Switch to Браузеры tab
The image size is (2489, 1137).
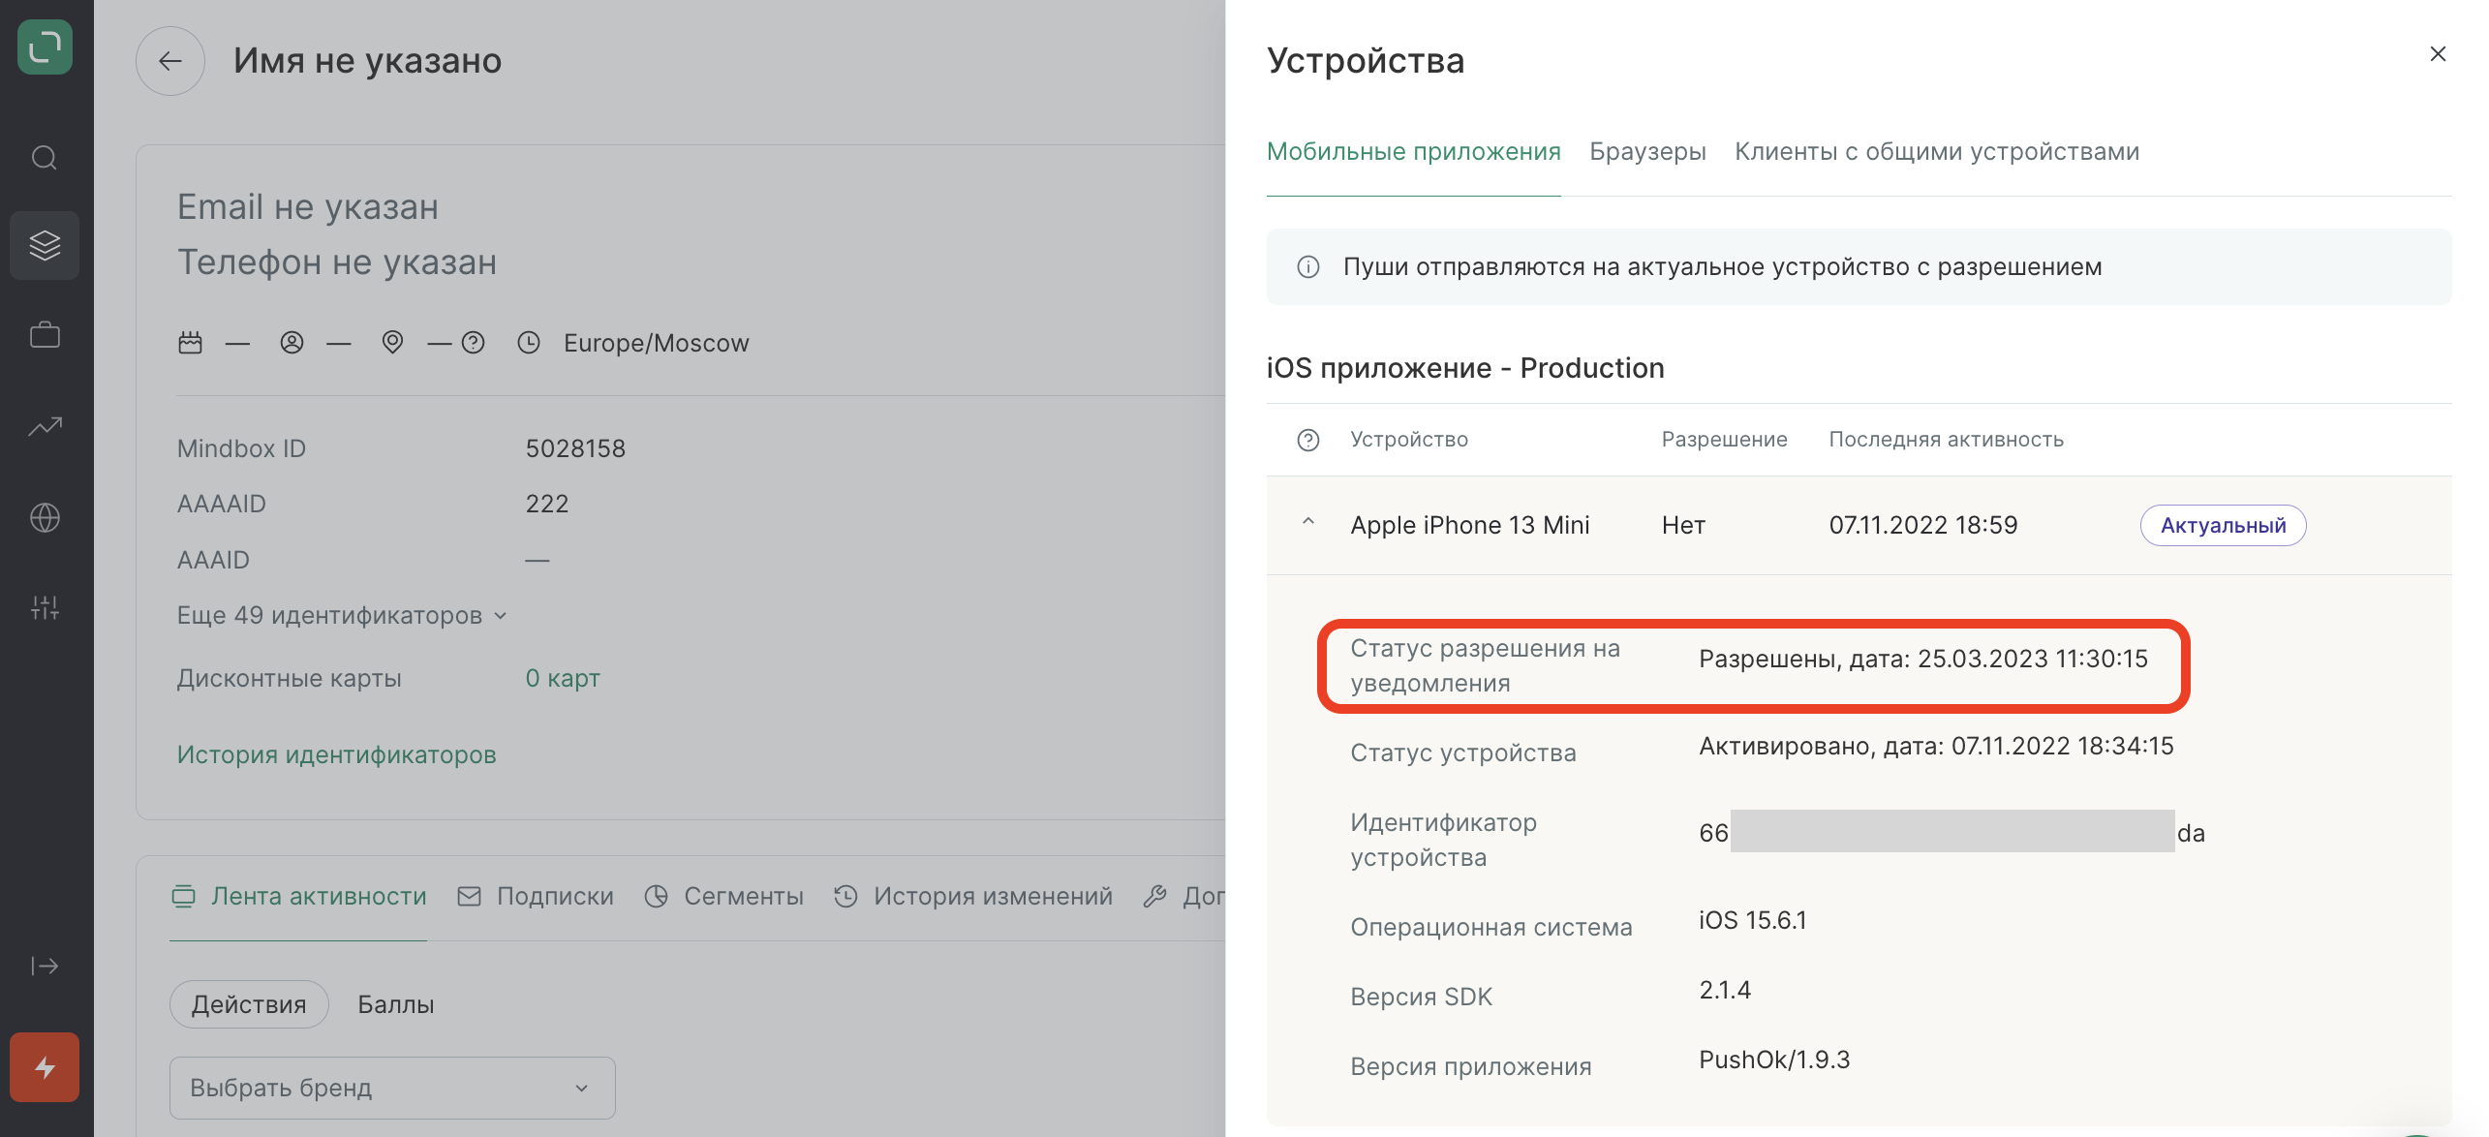(1647, 152)
